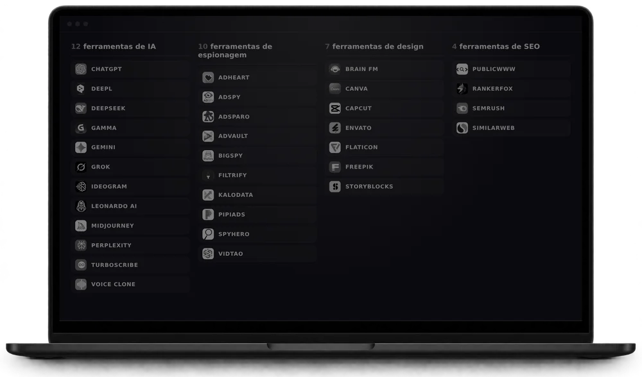642x377 pixels.
Task: Select the PERPLEXITY label
Action: [111, 246]
